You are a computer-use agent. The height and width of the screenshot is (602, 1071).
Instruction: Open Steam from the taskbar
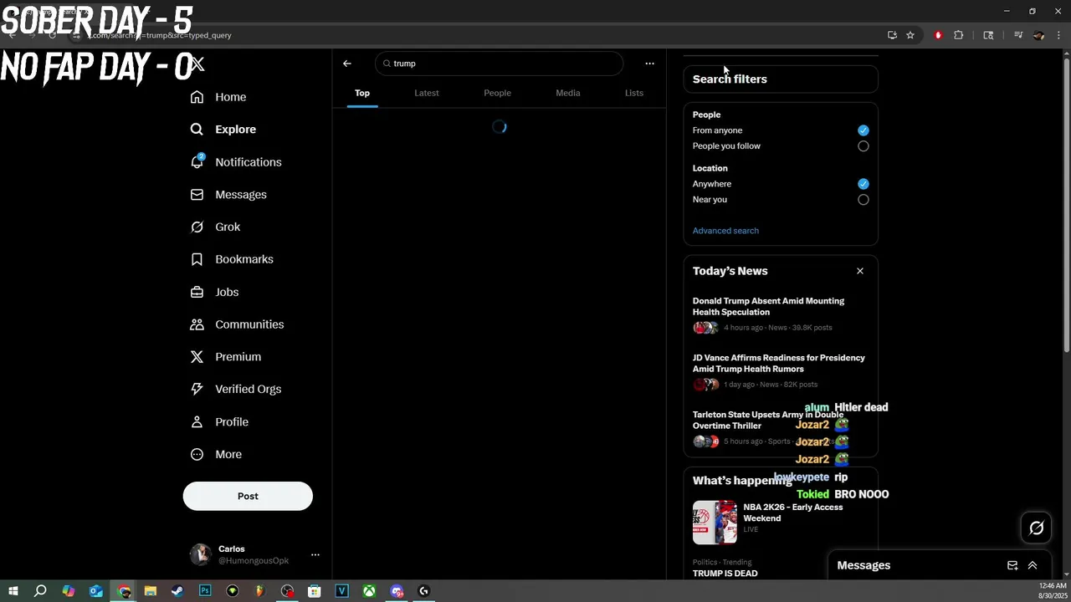(x=177, y=591)
